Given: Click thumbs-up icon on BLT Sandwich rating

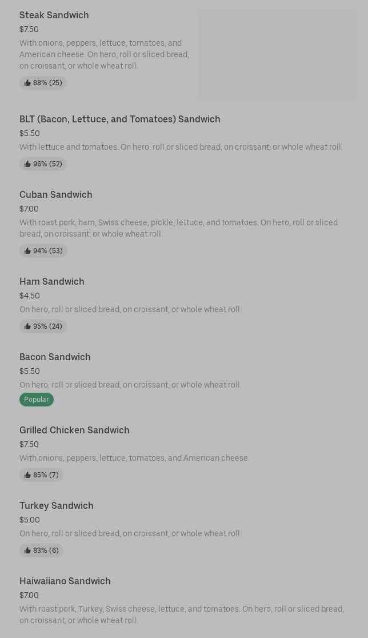Looking at the screenshot, I should (27, 164).
